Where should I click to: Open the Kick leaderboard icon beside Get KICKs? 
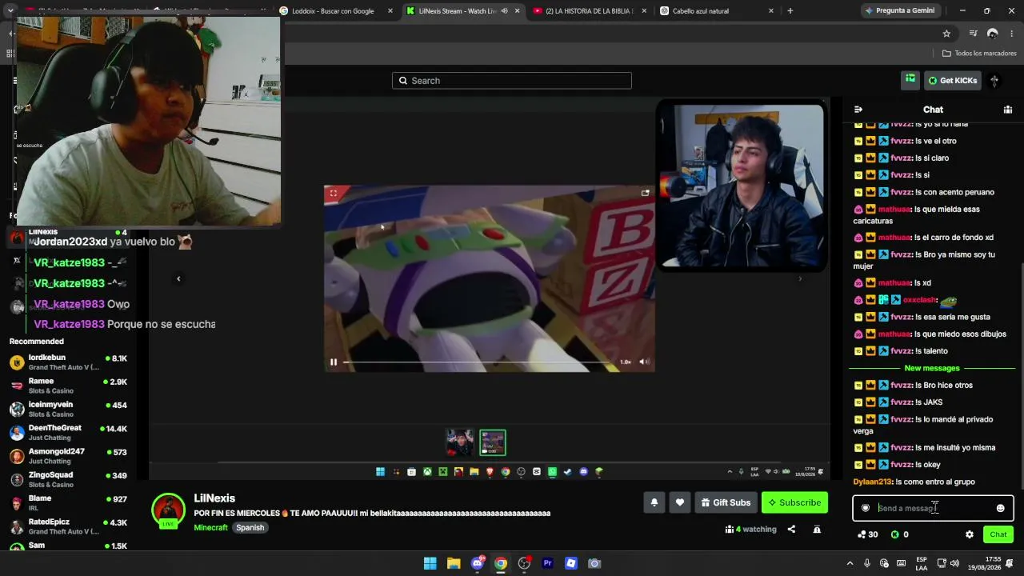(910, 79)
